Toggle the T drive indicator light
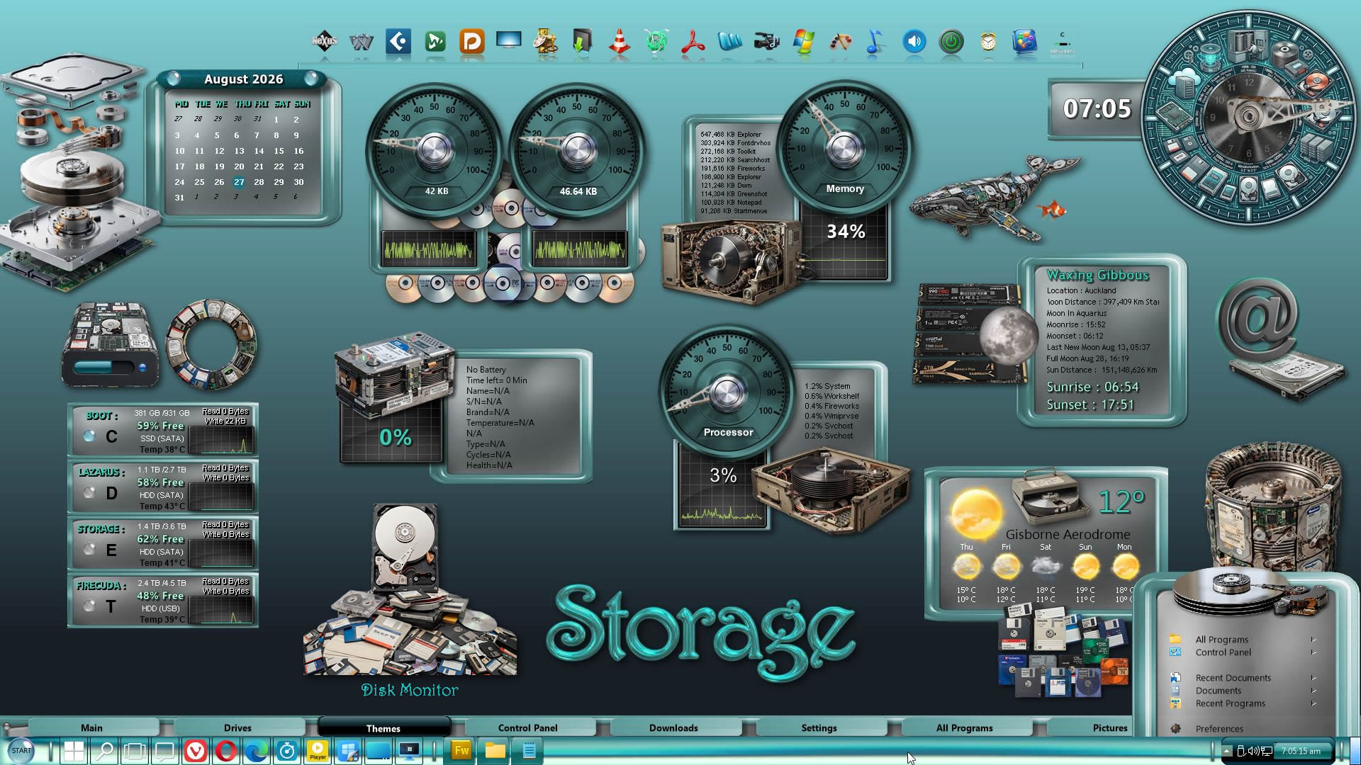1361x765 pixels. (89, 606)
